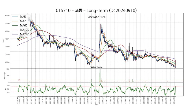Click the 5000 price axis tick

pyautogui.click(x=7, y=54)
